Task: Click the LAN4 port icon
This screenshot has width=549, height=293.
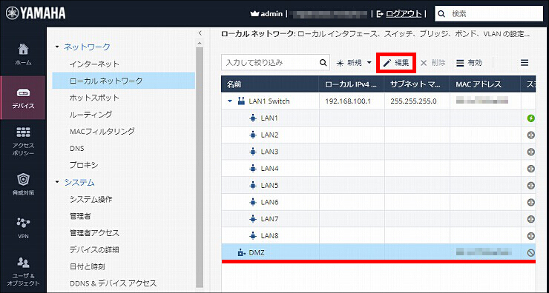Action: tap(253, 168)
